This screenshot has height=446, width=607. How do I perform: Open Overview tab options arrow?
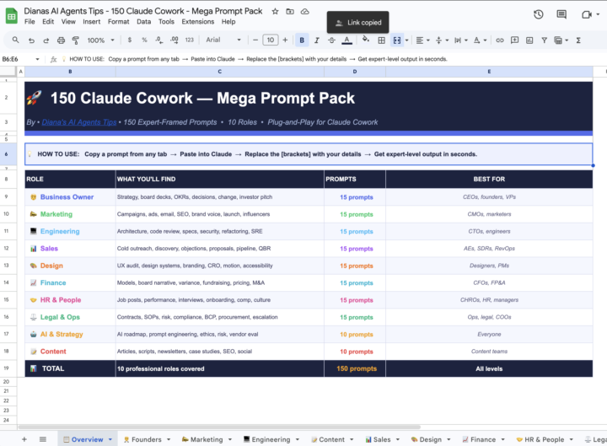pos(110,439)
